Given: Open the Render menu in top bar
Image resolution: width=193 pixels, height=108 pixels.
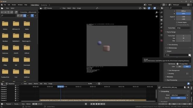Looking at the screenshot, I should [14, 5].
